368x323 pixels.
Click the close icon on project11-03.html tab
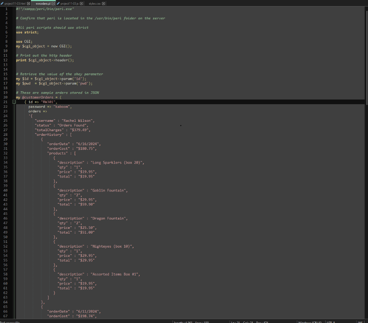point(28,4)
